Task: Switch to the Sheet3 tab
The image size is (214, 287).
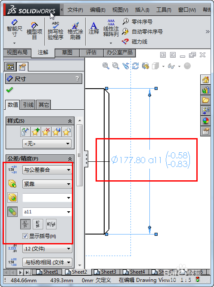Action: pos(106,272)
